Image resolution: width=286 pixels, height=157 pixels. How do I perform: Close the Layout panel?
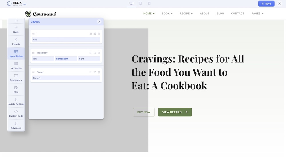pos(99,21)
